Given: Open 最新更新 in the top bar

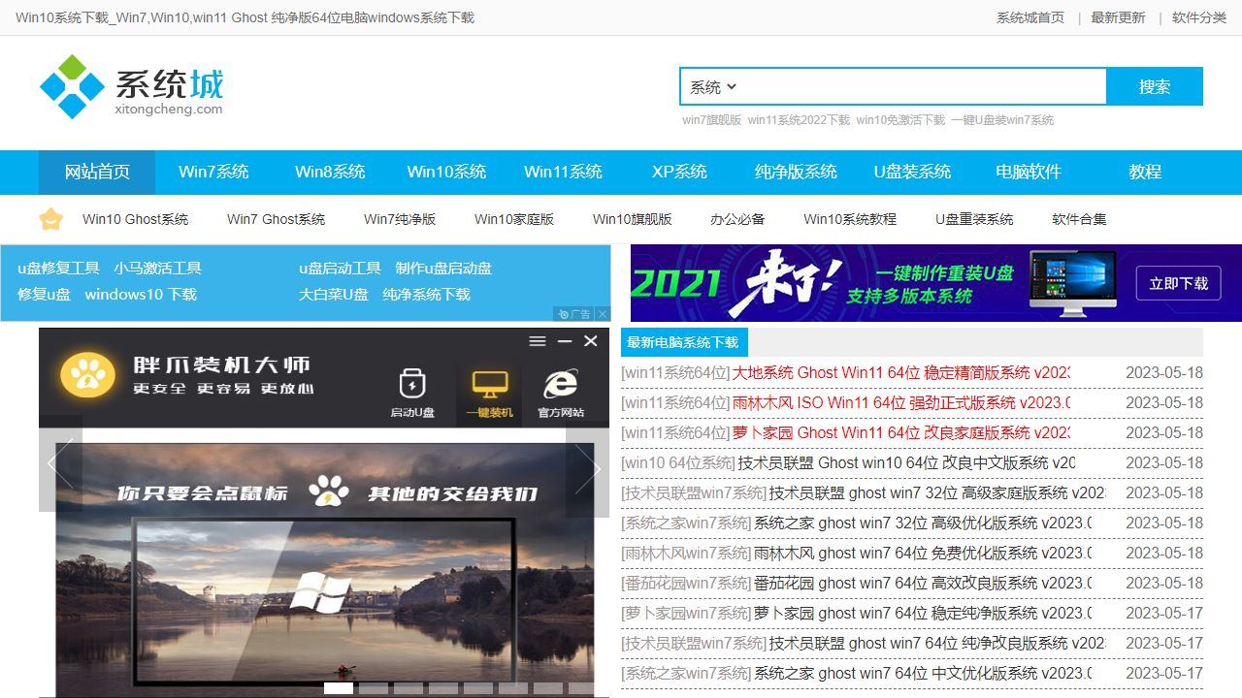Looking at the screenshot, I should coord(1118,17).
